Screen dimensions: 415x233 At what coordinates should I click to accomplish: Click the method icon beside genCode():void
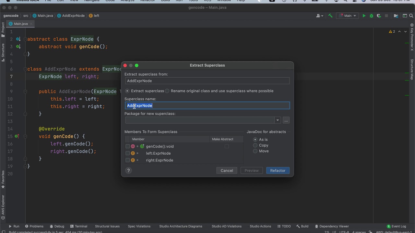pyautogui.click(x=133, y=146)
